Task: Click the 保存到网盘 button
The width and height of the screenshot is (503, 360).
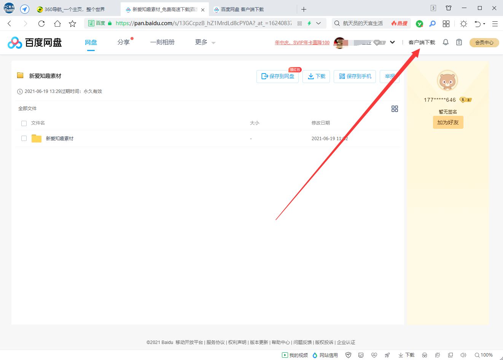Action: point(277,77)
